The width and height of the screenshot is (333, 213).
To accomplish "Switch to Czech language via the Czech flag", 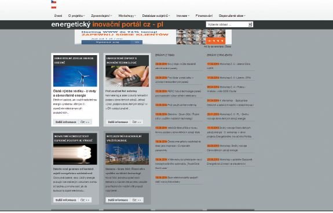I will tap(54, 2).
